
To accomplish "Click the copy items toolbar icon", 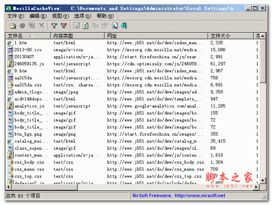I will [x=95, y=26].
